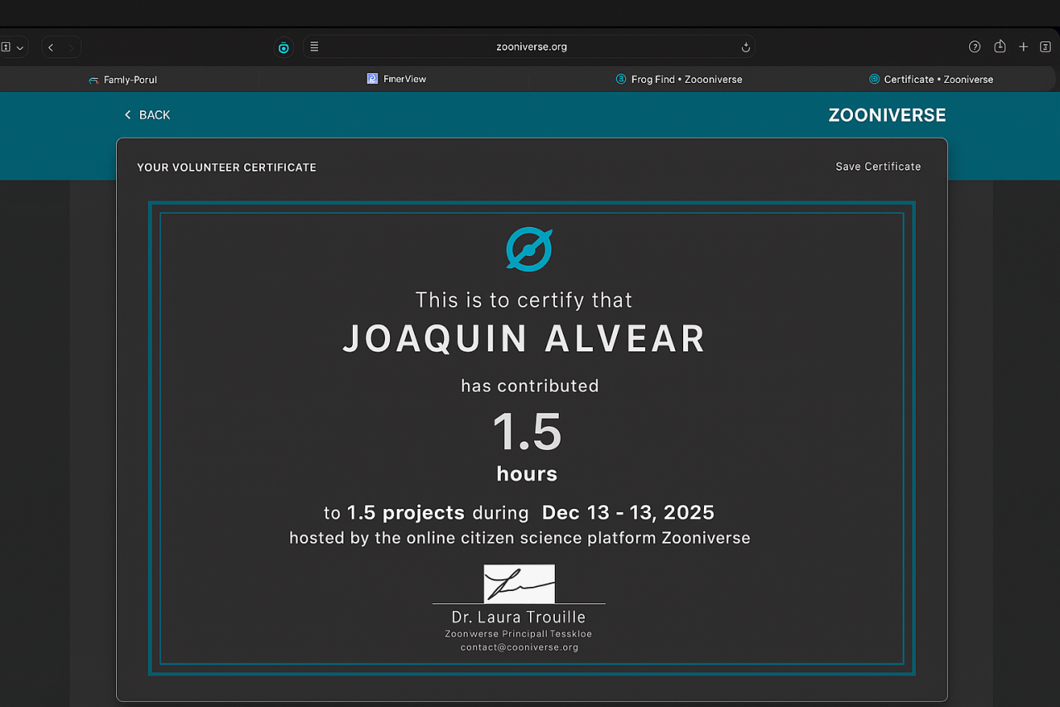Go back using the BACK link
This screenshot has height=707, width=1060.
[x=147, y=115]
